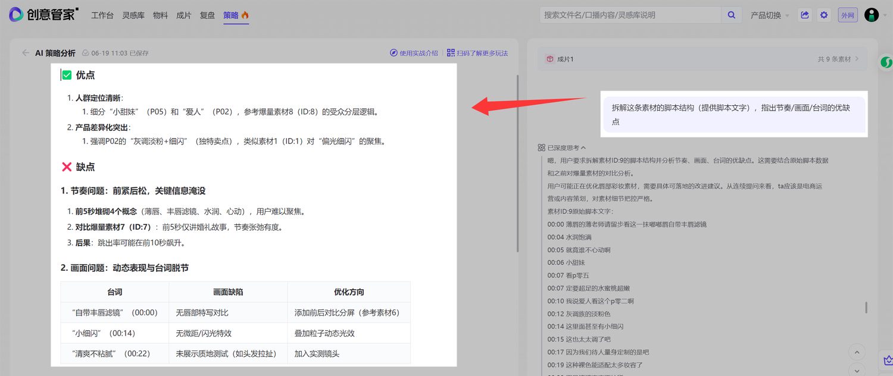
Task: Click the 已深度思考 thinking icon
Action: pyautogui.click(x=541, y=148)
